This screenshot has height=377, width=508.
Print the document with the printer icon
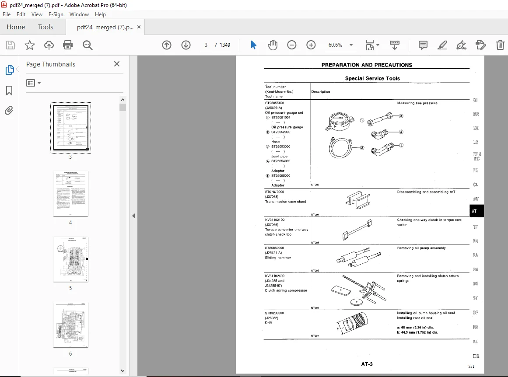point(68,45)
